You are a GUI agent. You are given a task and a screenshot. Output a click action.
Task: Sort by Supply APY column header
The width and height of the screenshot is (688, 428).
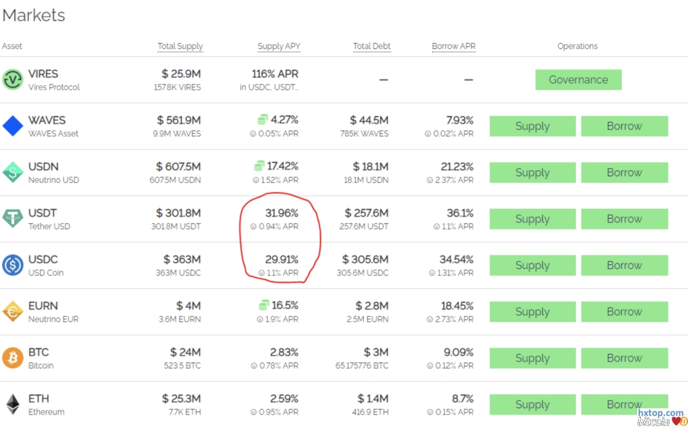[x=278, y=46]
